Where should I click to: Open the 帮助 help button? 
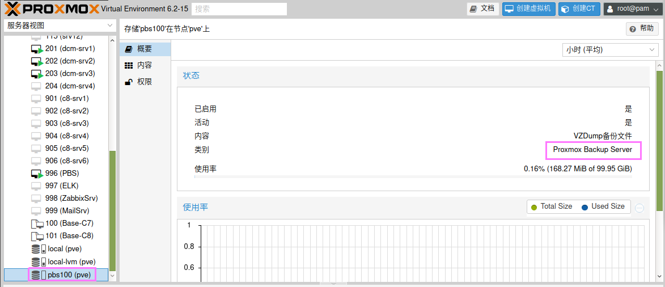point(642,29)
